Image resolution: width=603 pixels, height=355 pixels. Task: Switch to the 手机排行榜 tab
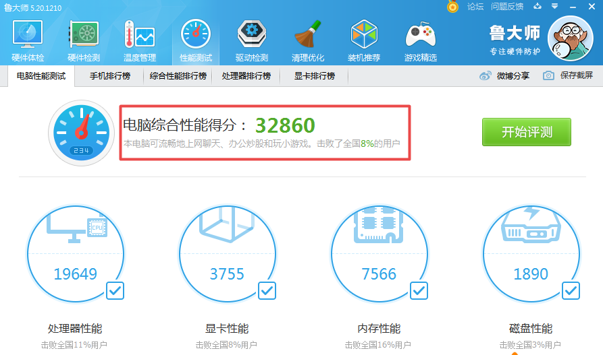tap(110, 76)
